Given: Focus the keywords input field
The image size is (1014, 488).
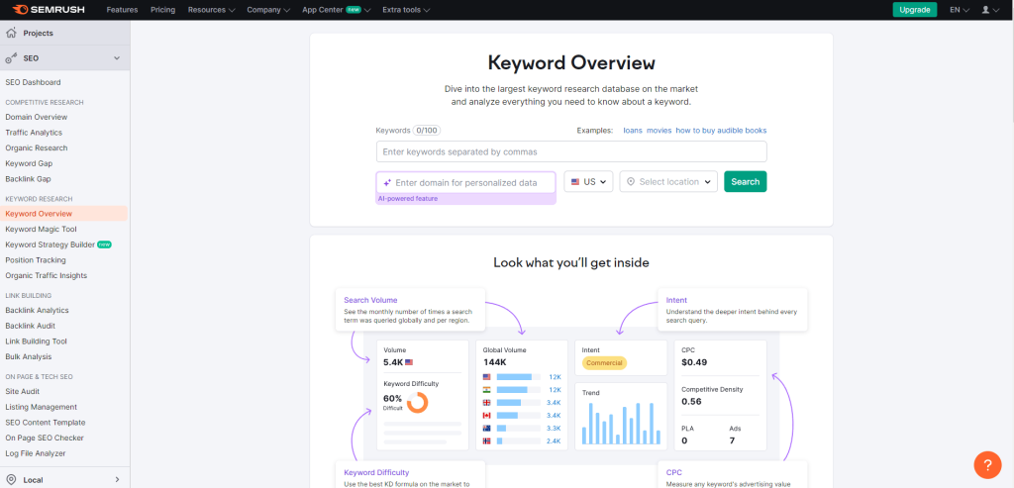Looking at the screenshot, I should coord(571,151).
